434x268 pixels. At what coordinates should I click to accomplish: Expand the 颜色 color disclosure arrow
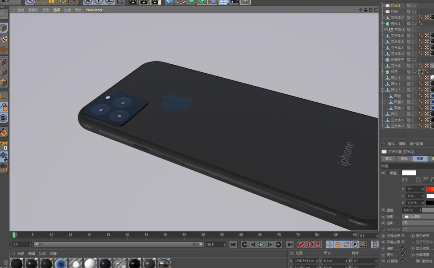(x=388, y=173)
